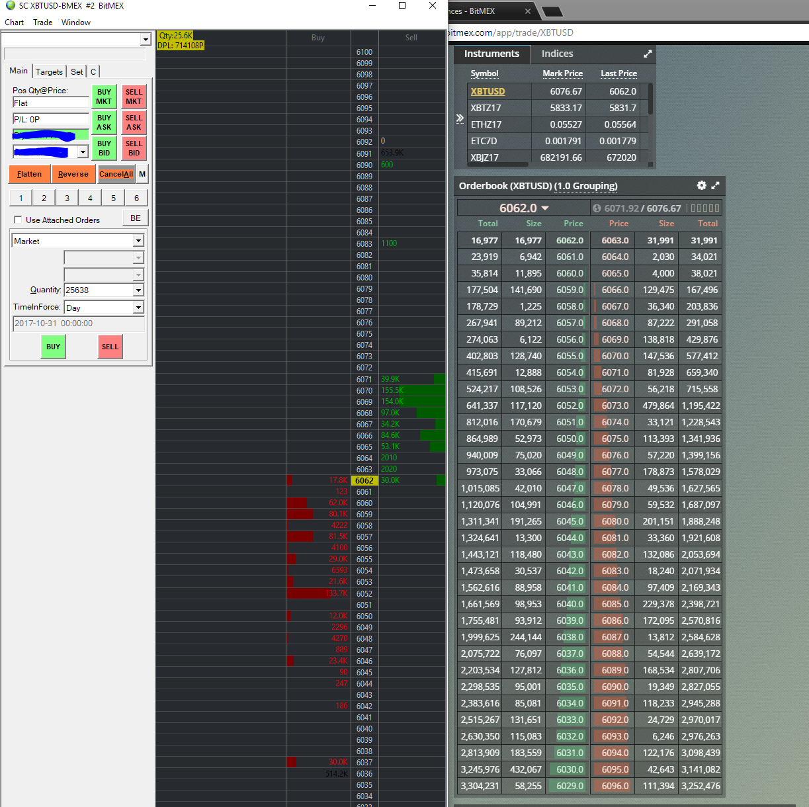Screen dimensions: 809x807
Task: Switch to the Indices tab
Action: tap(557, 54)
